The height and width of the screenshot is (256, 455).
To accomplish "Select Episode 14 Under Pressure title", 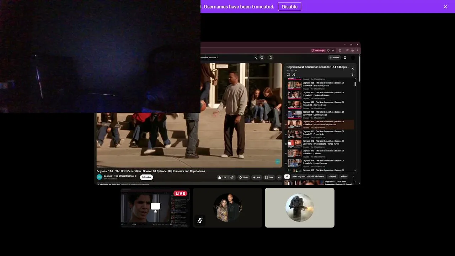I will (323, 162).
